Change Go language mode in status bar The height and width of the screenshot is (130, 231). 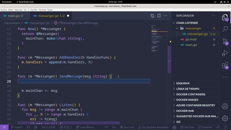(114, 127)
